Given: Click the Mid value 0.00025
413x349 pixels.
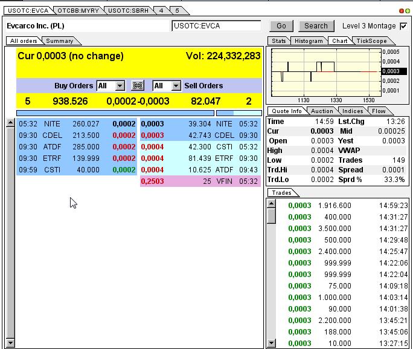Looking at the screenshot, I should [x=391, y=131].
